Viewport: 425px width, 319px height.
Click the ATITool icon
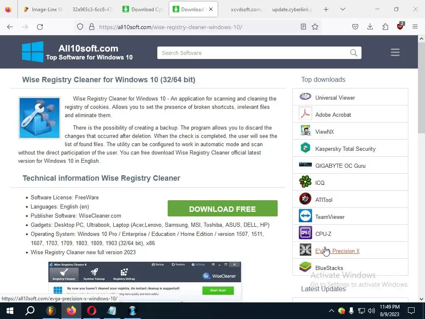point(305,199)
